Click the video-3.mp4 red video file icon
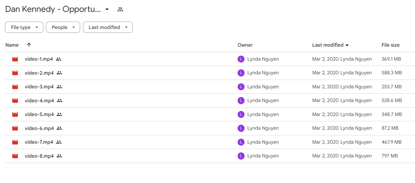Viewport: 415px width, 183px height. tap(15, 87)
